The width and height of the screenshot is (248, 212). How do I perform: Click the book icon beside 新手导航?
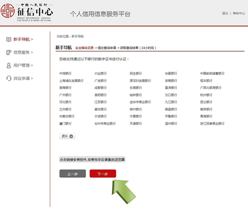pyautogui.click(x=9, y=39)
